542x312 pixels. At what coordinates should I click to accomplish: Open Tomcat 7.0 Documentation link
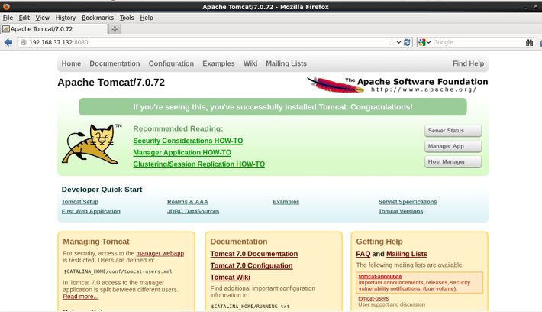coord(254,254)
